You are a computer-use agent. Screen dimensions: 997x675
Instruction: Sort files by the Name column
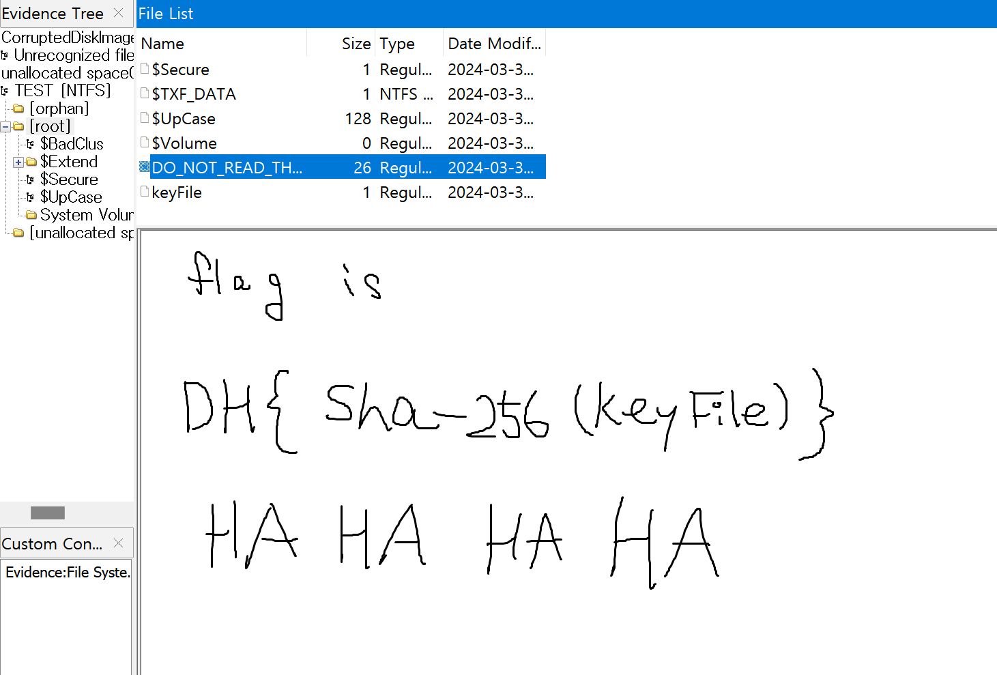pyautogui.click(x=162, y=43)
